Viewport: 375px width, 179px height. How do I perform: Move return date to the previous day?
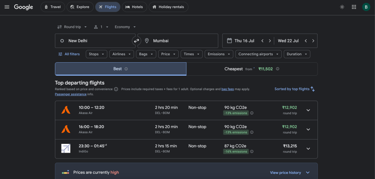click(x=306, y=41)
